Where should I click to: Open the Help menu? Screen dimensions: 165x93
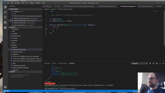(x=43, y=3)
